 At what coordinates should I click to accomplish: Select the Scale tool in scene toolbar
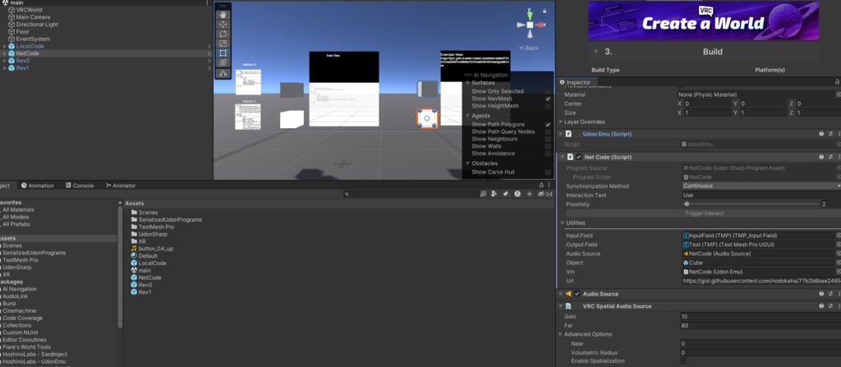(x=223, y=44)
